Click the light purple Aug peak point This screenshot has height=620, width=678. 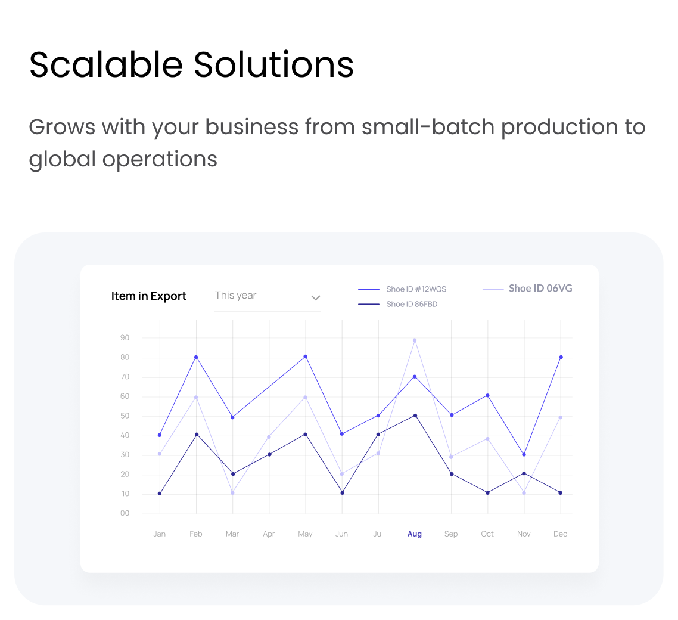(415, 340)
